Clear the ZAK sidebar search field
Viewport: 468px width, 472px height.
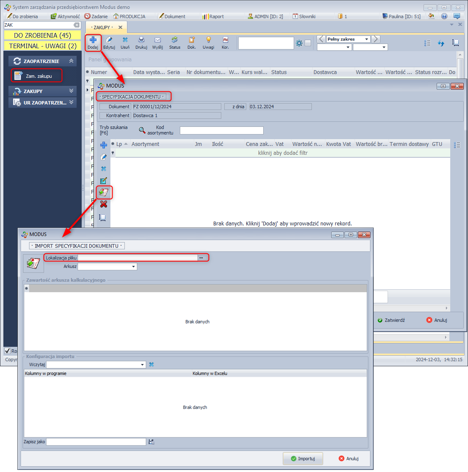pos(77,25)
